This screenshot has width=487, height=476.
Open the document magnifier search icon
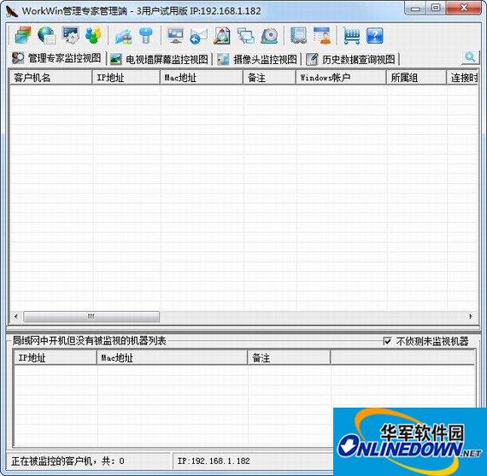coord(222,36)
